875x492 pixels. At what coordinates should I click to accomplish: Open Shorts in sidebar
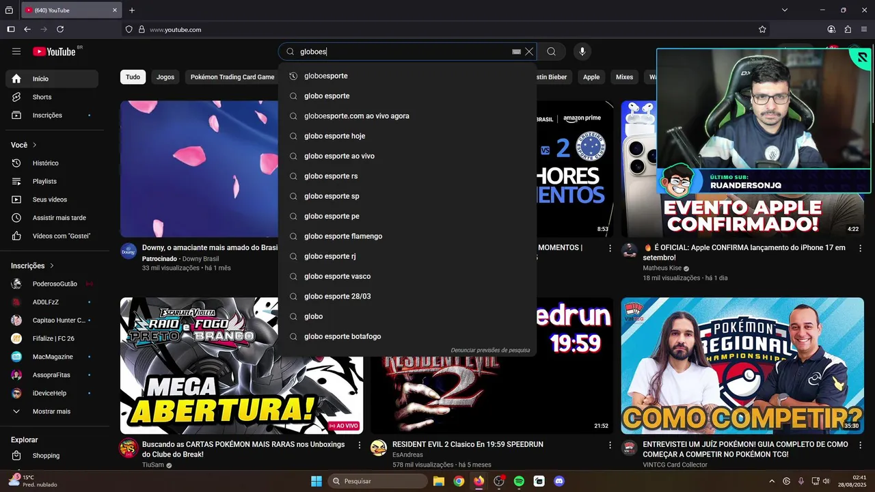(52, 97)
